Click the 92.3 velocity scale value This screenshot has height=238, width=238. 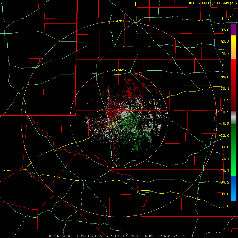click(x=225, y=42)
